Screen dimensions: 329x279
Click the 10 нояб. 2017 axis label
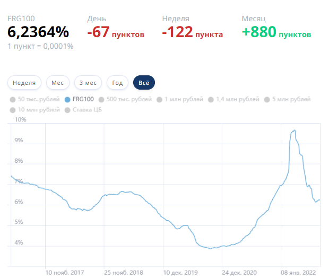click(65, 273)
